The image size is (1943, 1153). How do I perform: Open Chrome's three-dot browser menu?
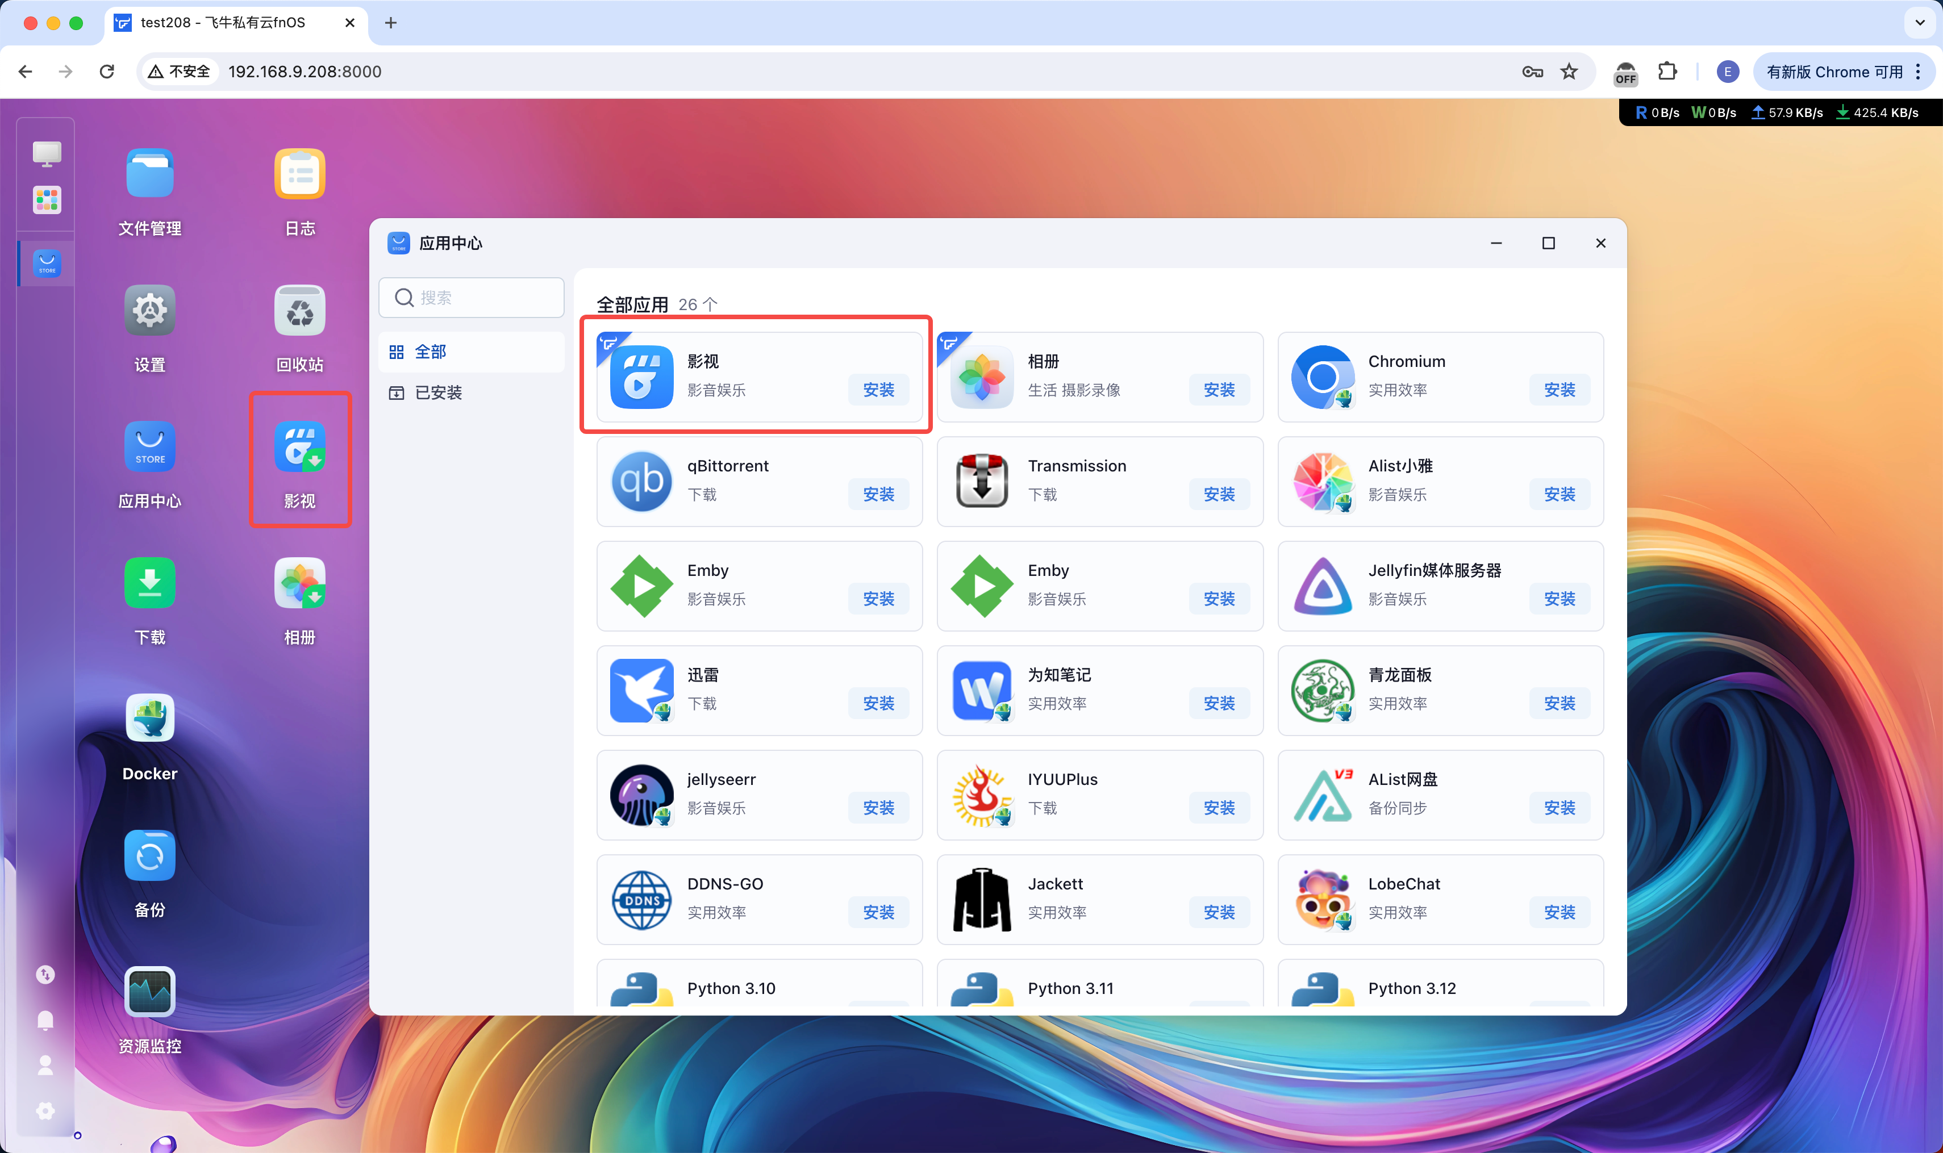coord(1918,72)
